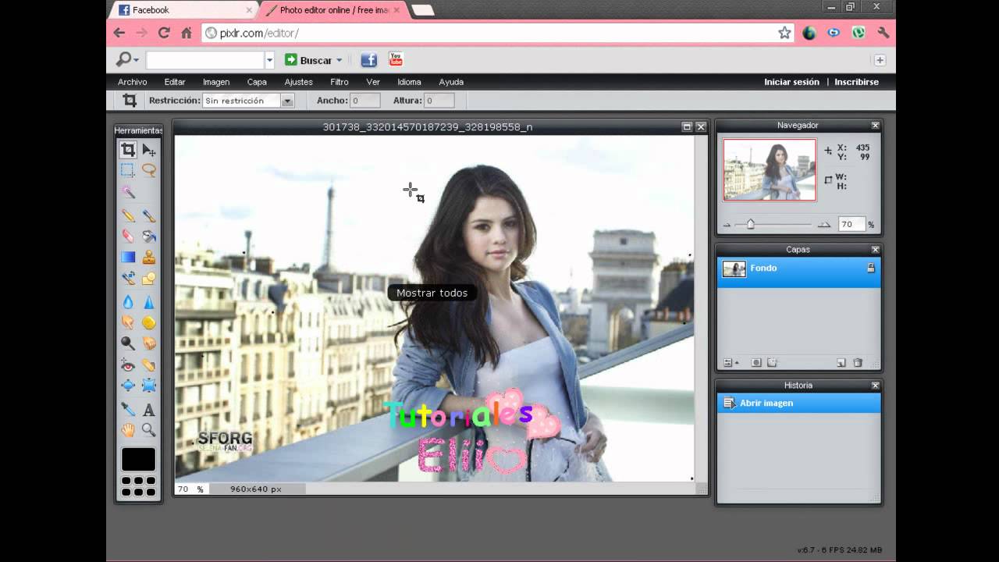Create a new layer in Capas
This screenshot has width=999, height=562.
click(841, 362)
